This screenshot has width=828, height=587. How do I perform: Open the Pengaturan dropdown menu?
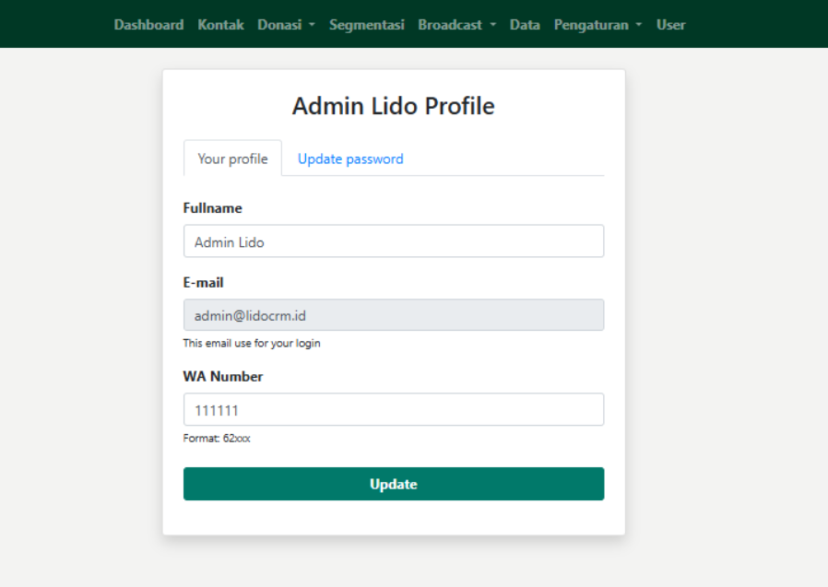pyautogui.click(x=597, y=25)
